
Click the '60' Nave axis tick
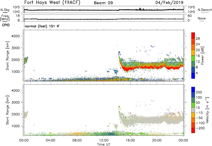point(189,16)
